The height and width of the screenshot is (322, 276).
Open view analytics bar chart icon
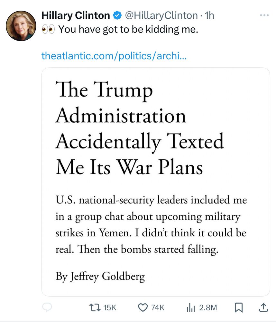[191, 308]
